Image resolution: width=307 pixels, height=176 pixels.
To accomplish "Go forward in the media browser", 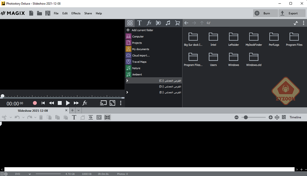I will click(194, 23).
